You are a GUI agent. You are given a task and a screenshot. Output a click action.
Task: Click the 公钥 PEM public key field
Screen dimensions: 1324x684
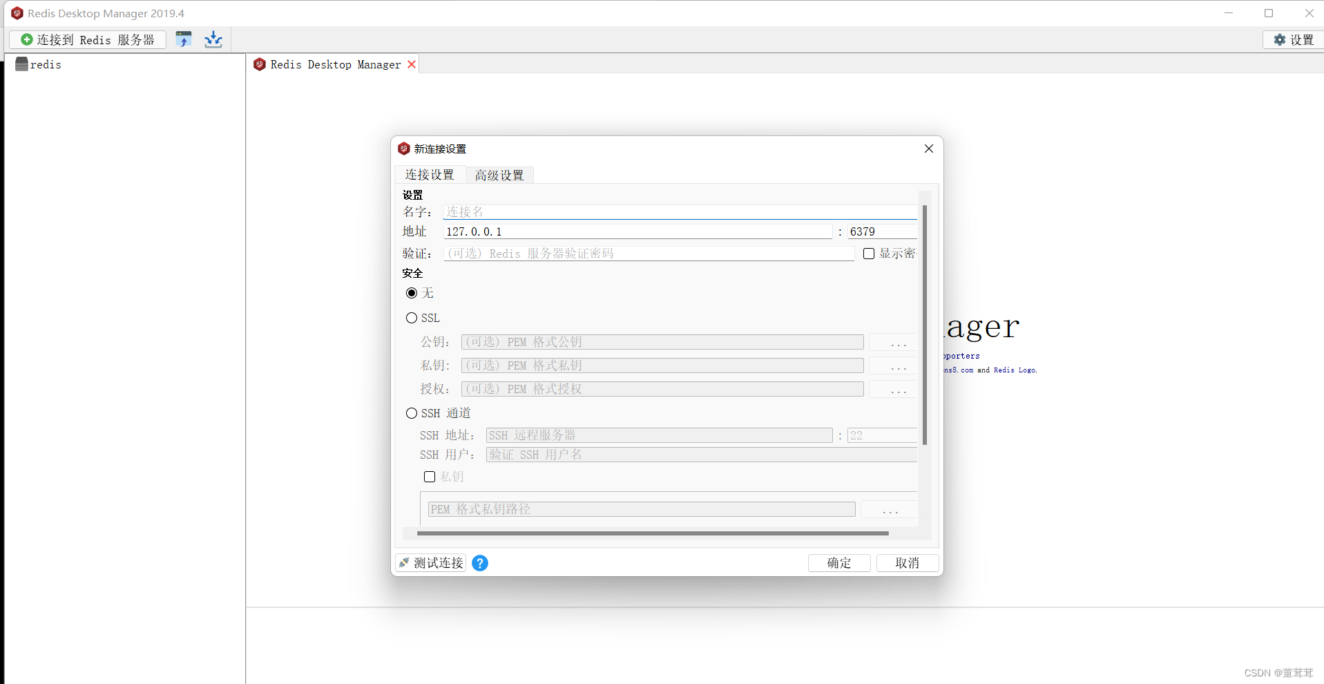[x=662, y=342]
